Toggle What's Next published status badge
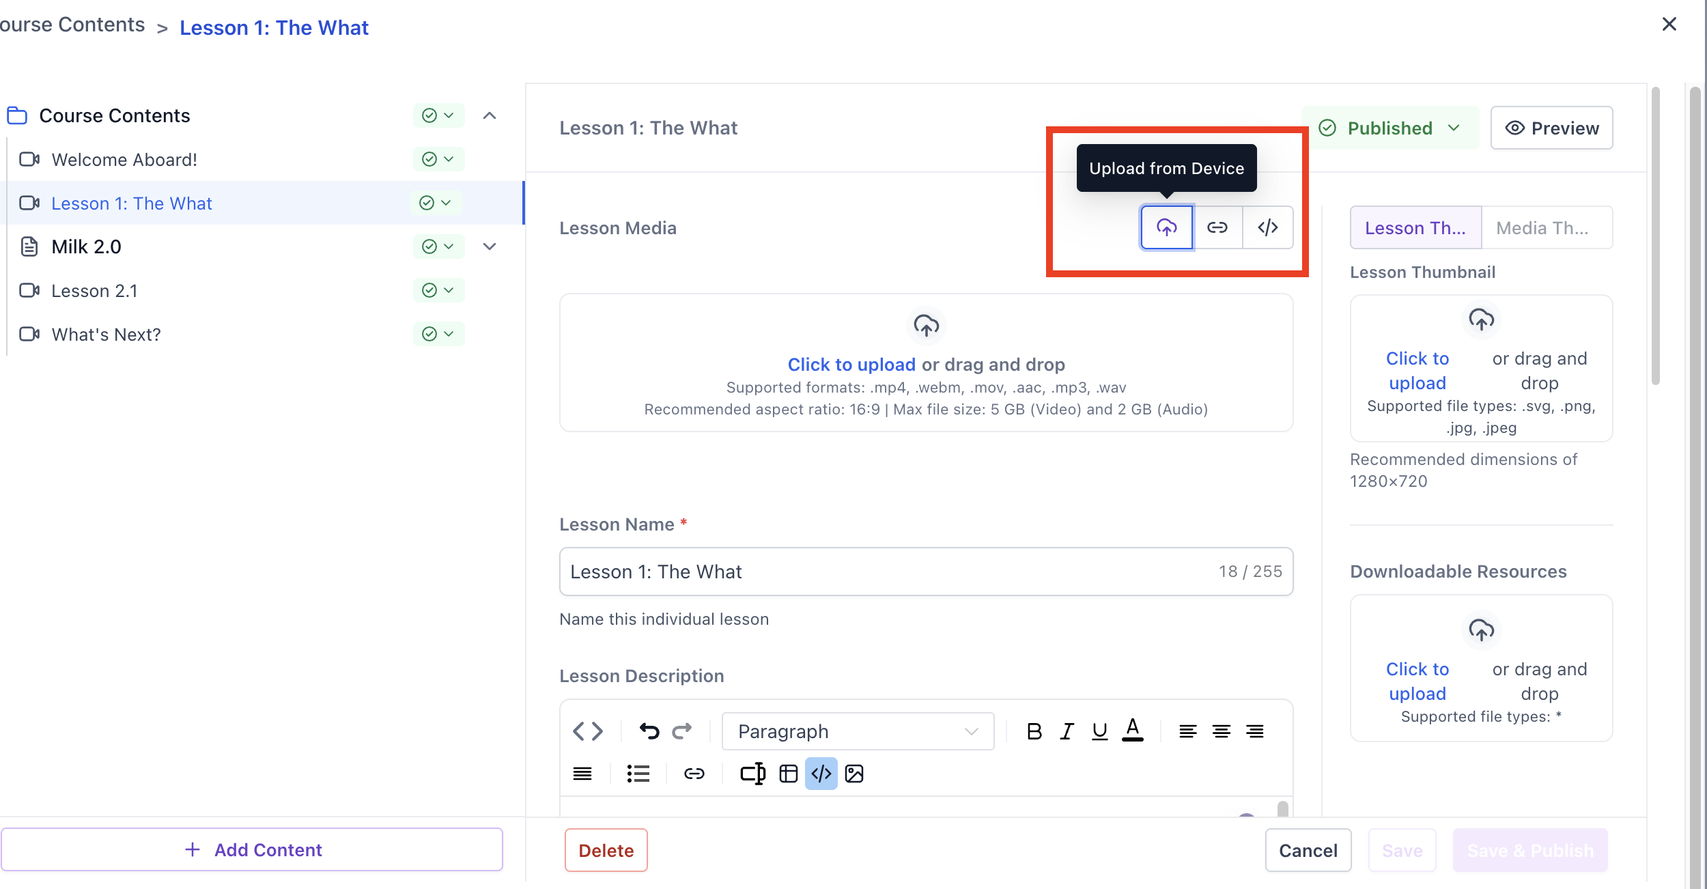 438,334
